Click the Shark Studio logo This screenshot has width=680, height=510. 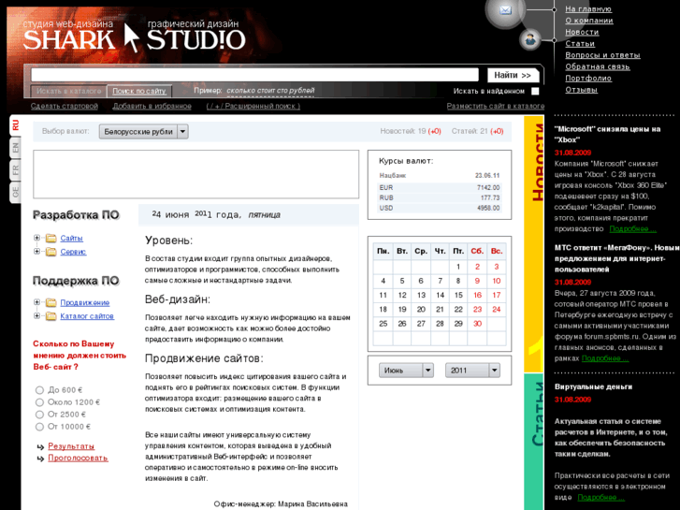pyautogui.click(x=135, y=36)
